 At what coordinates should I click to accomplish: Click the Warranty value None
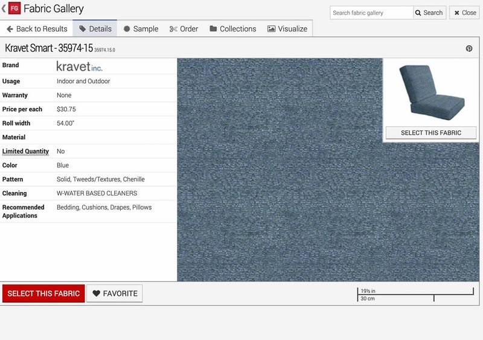[64, 95]
